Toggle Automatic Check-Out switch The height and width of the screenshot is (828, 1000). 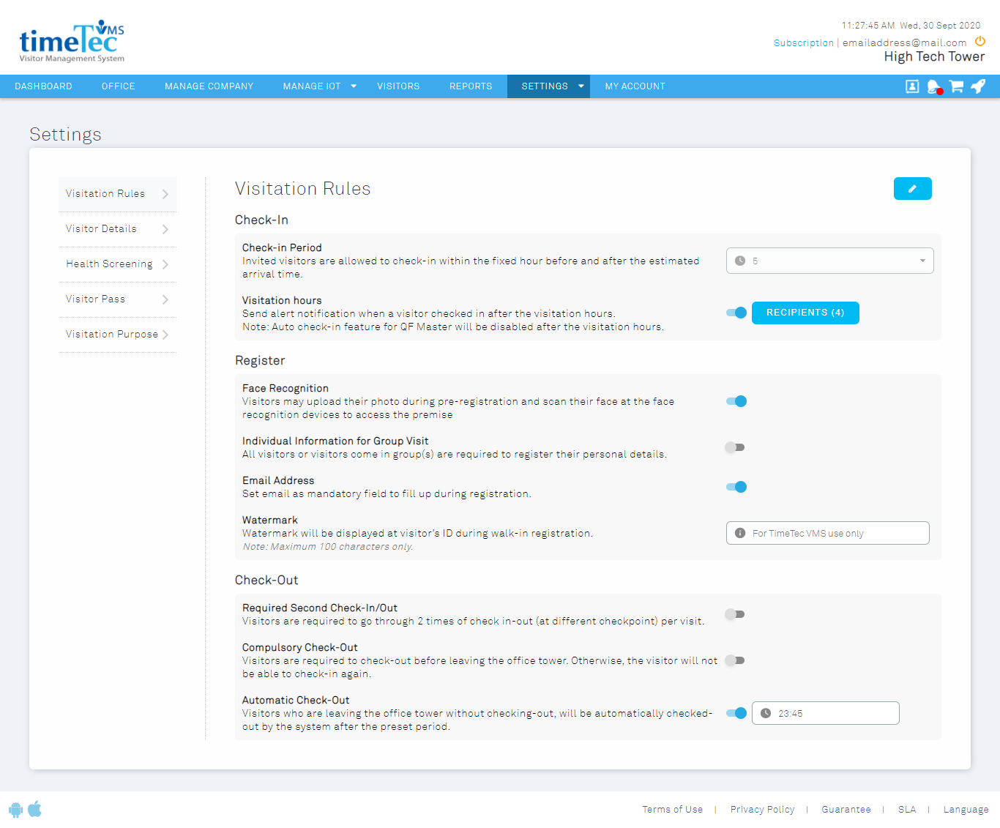pos(736,713)
